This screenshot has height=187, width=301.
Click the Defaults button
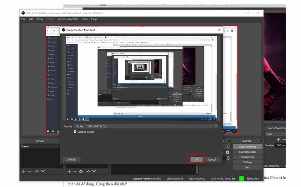click(x=71, y=159)
